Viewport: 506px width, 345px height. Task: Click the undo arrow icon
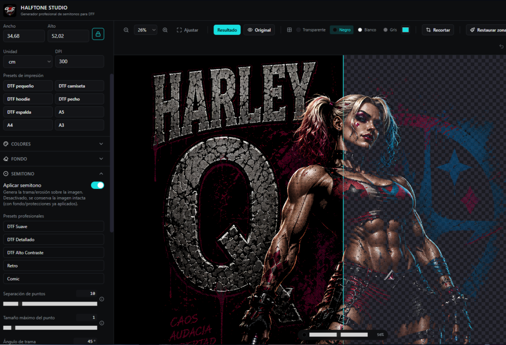tap(501, 46)
